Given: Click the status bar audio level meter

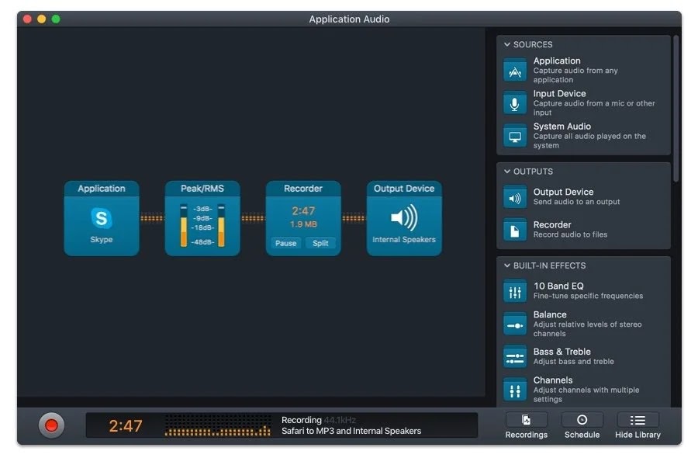Looking at the screenshot, I should click(218, 425).
